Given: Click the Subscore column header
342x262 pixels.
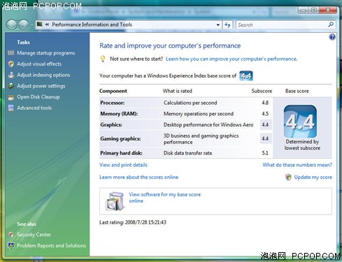Looking at the screenshot, I should pyautogui.click(x=262, y=91).
